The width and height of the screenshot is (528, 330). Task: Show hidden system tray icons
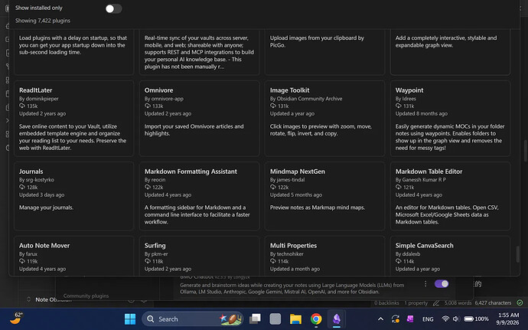tap(380, 319)
